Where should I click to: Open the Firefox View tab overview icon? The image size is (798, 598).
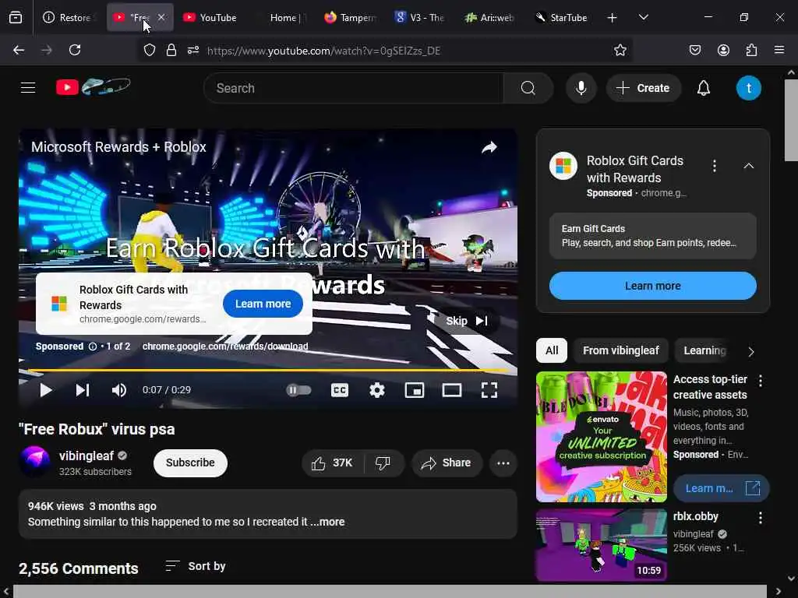(16, 17)
